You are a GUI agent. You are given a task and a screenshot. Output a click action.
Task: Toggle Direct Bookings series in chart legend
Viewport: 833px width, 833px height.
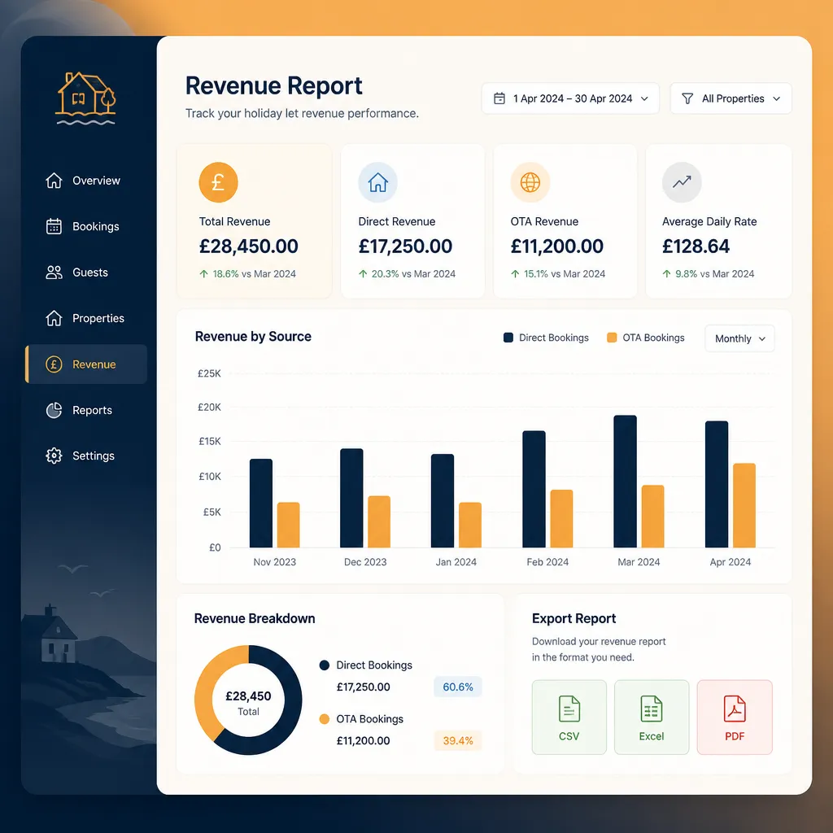pyautogui.click(x=546, y=338)
